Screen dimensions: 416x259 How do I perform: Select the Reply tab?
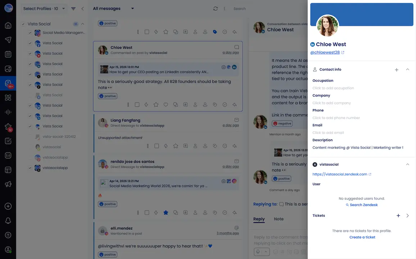coord(259,219)
